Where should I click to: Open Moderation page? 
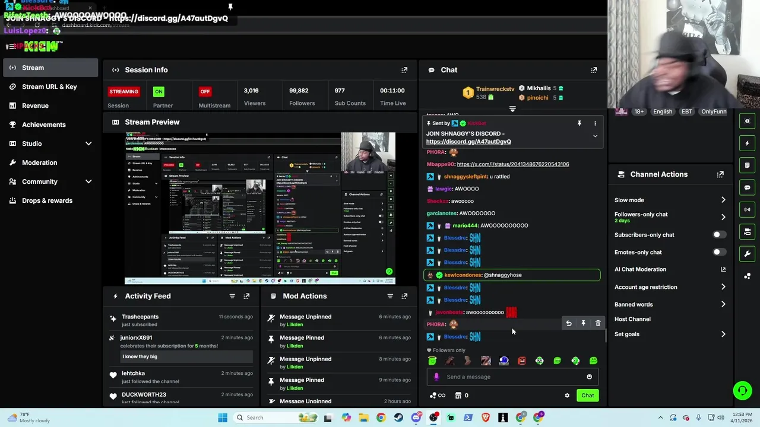pos(50,162)
